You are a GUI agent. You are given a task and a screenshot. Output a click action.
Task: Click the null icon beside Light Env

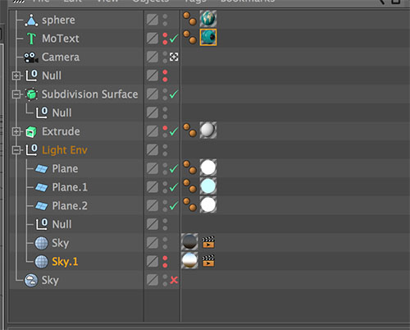[x=31, y=150]
